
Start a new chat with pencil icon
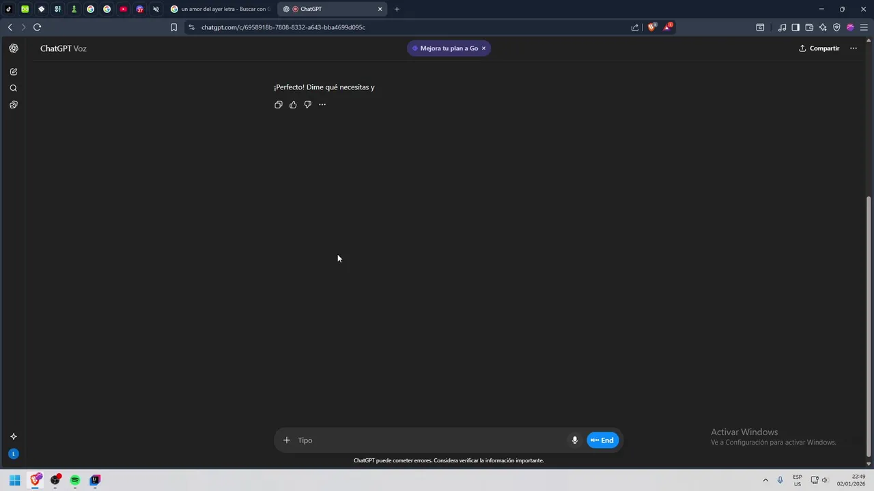(x=14, y=72)
